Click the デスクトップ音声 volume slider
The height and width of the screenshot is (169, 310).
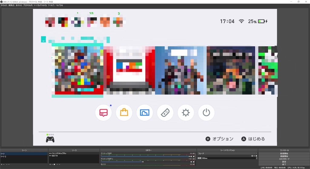coord(145,156)
